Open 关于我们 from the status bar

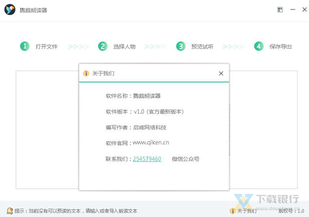click(x=247, y=211)
